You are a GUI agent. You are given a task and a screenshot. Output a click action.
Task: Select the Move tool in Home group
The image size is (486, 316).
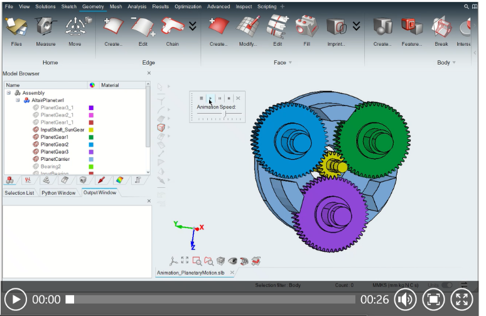point(75,30)
